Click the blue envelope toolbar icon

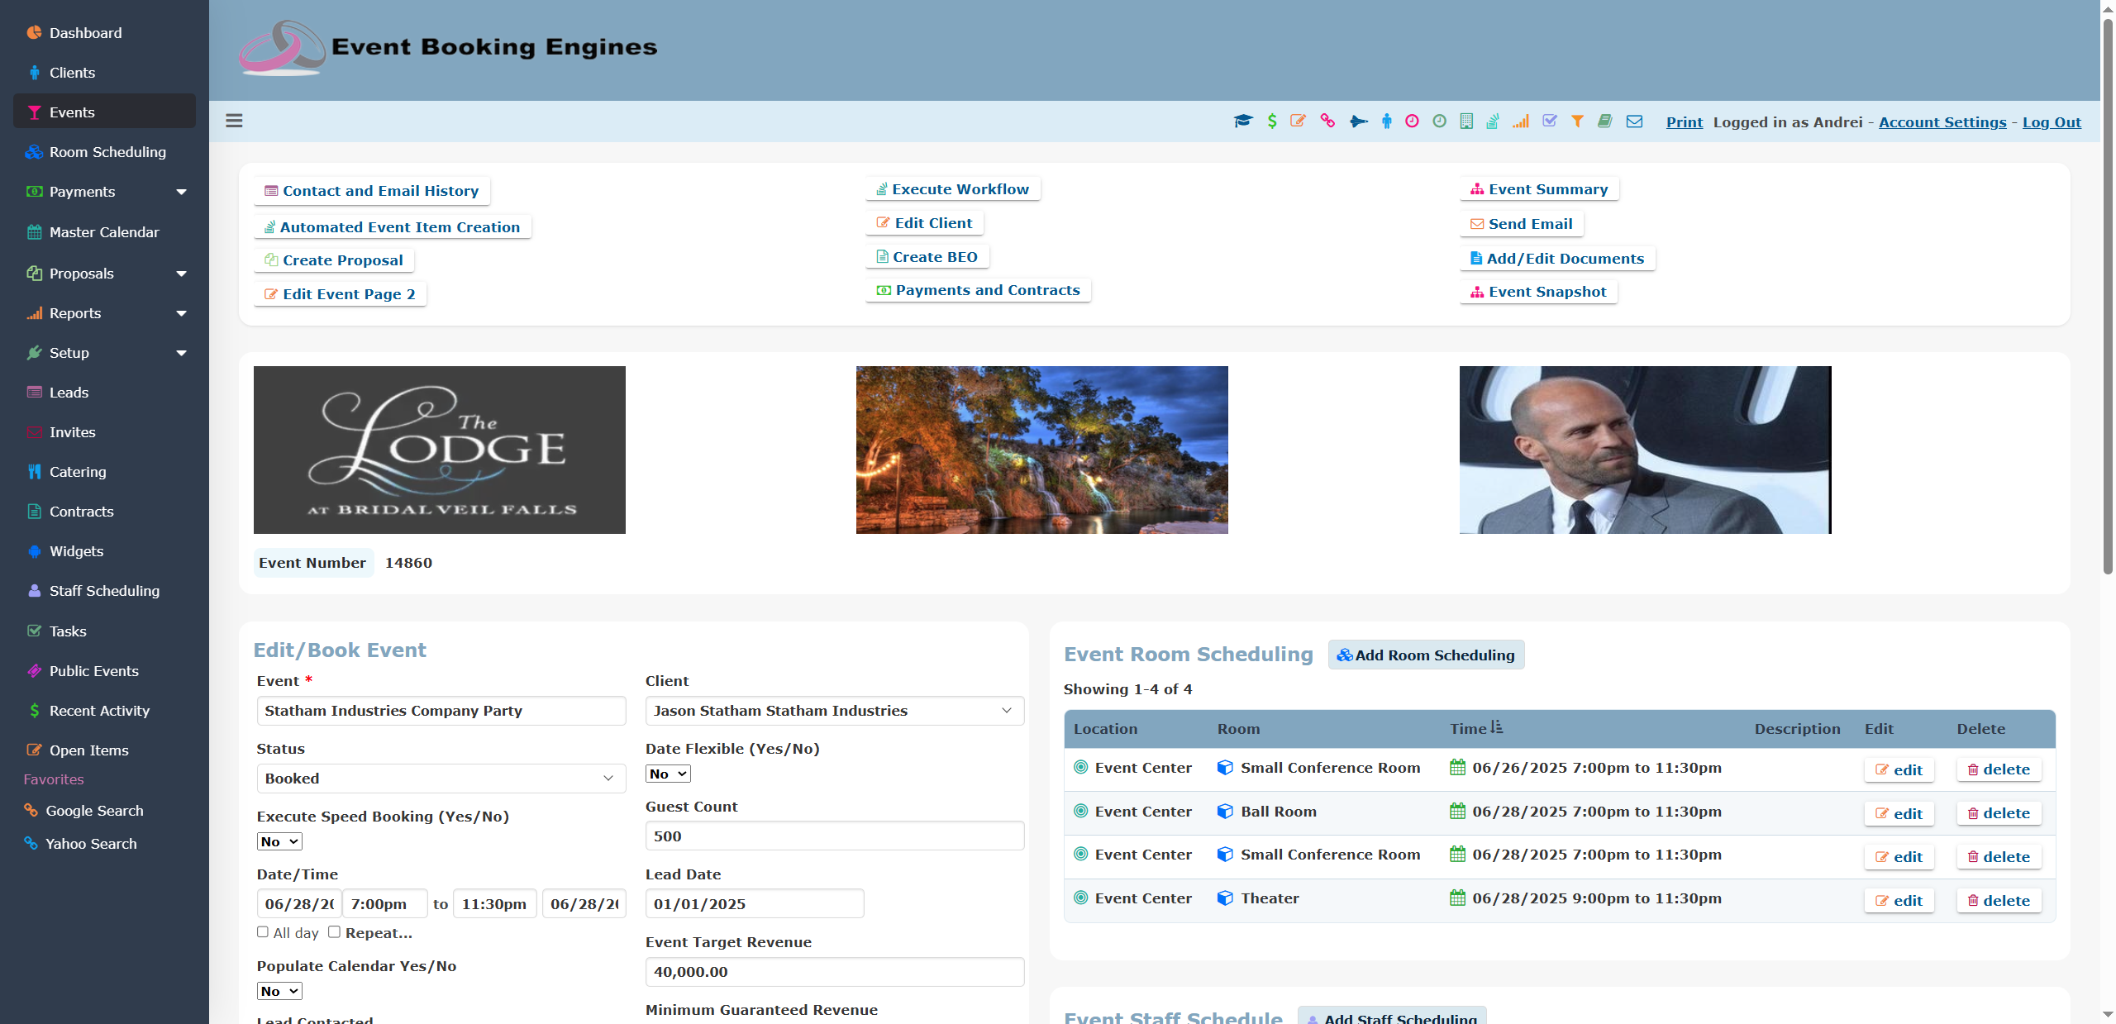click(1634, 121)
